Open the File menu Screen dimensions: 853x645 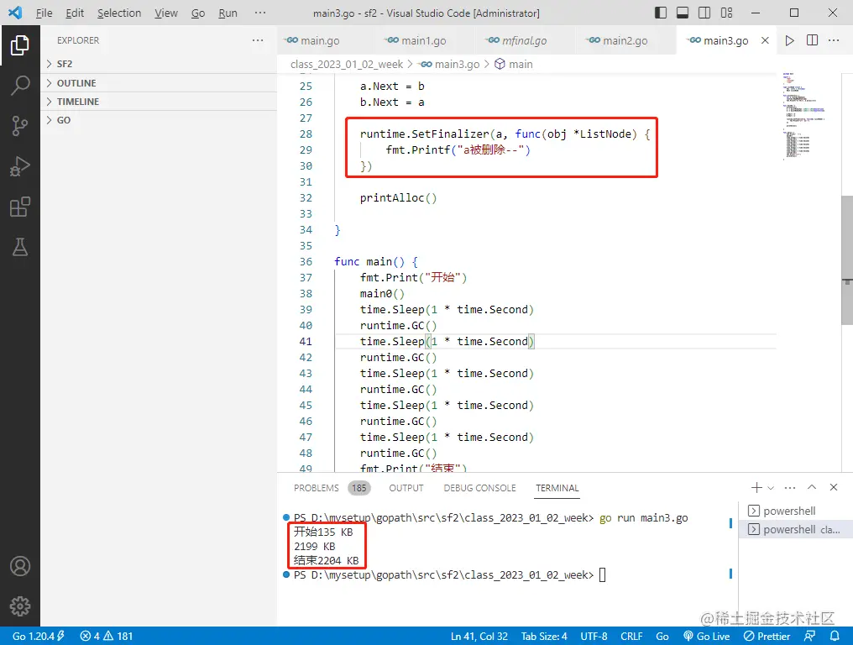coord(44,13)
